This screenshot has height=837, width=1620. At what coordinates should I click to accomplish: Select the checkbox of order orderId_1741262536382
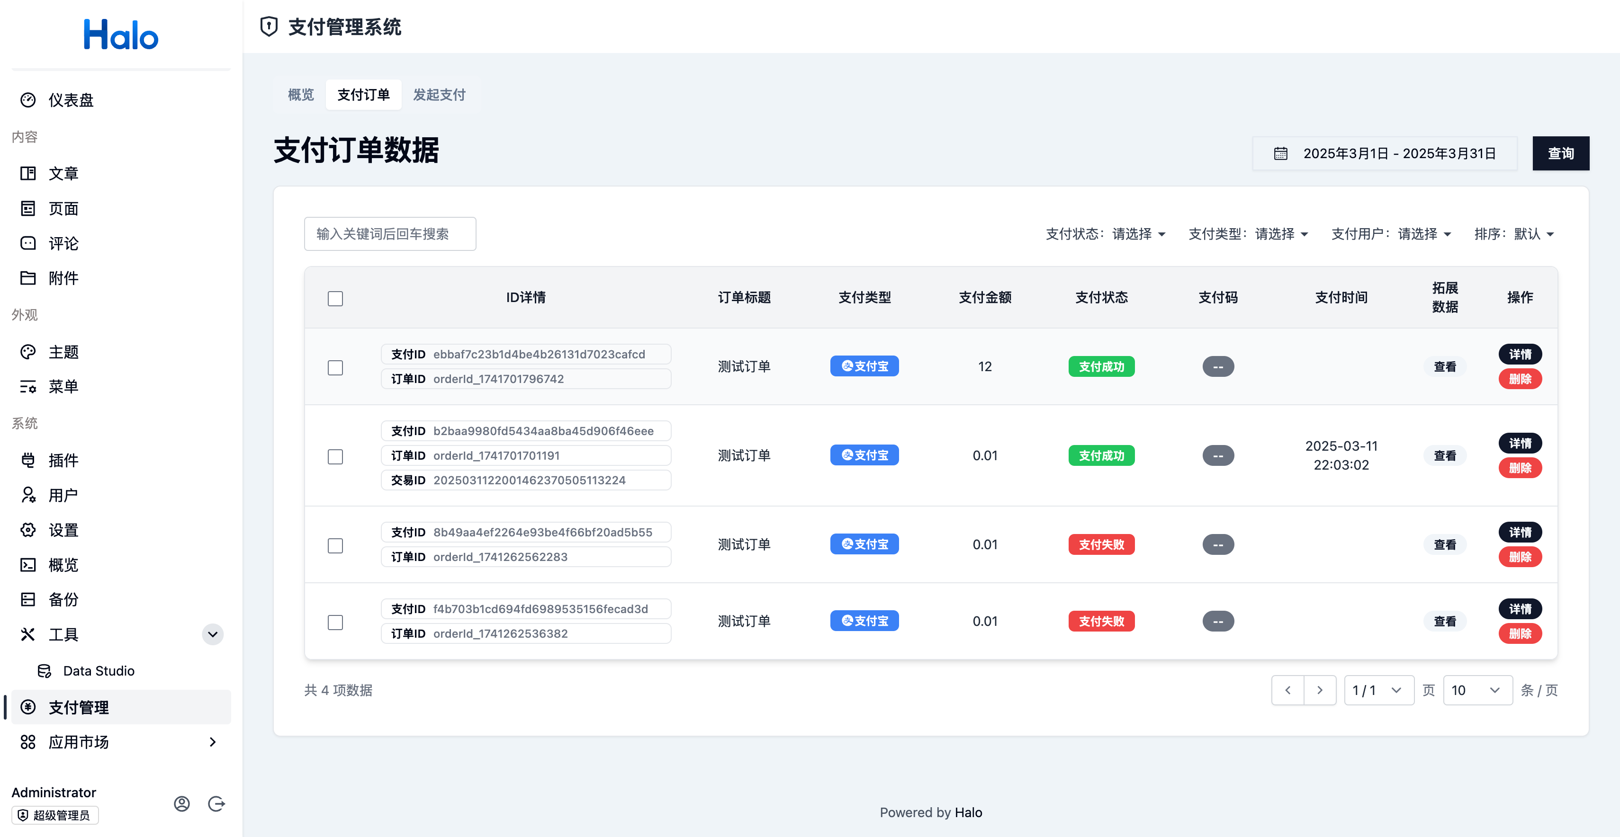pos(335,622)
